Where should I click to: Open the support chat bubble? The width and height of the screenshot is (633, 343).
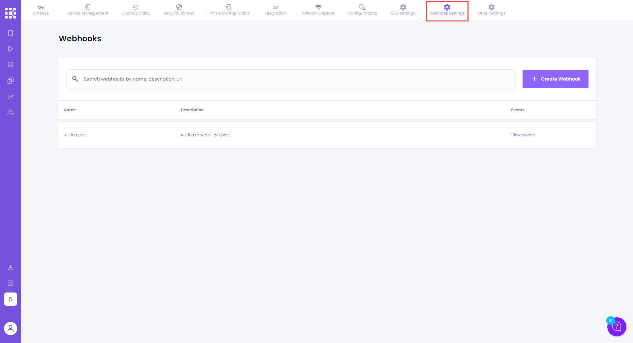[617, 327]
